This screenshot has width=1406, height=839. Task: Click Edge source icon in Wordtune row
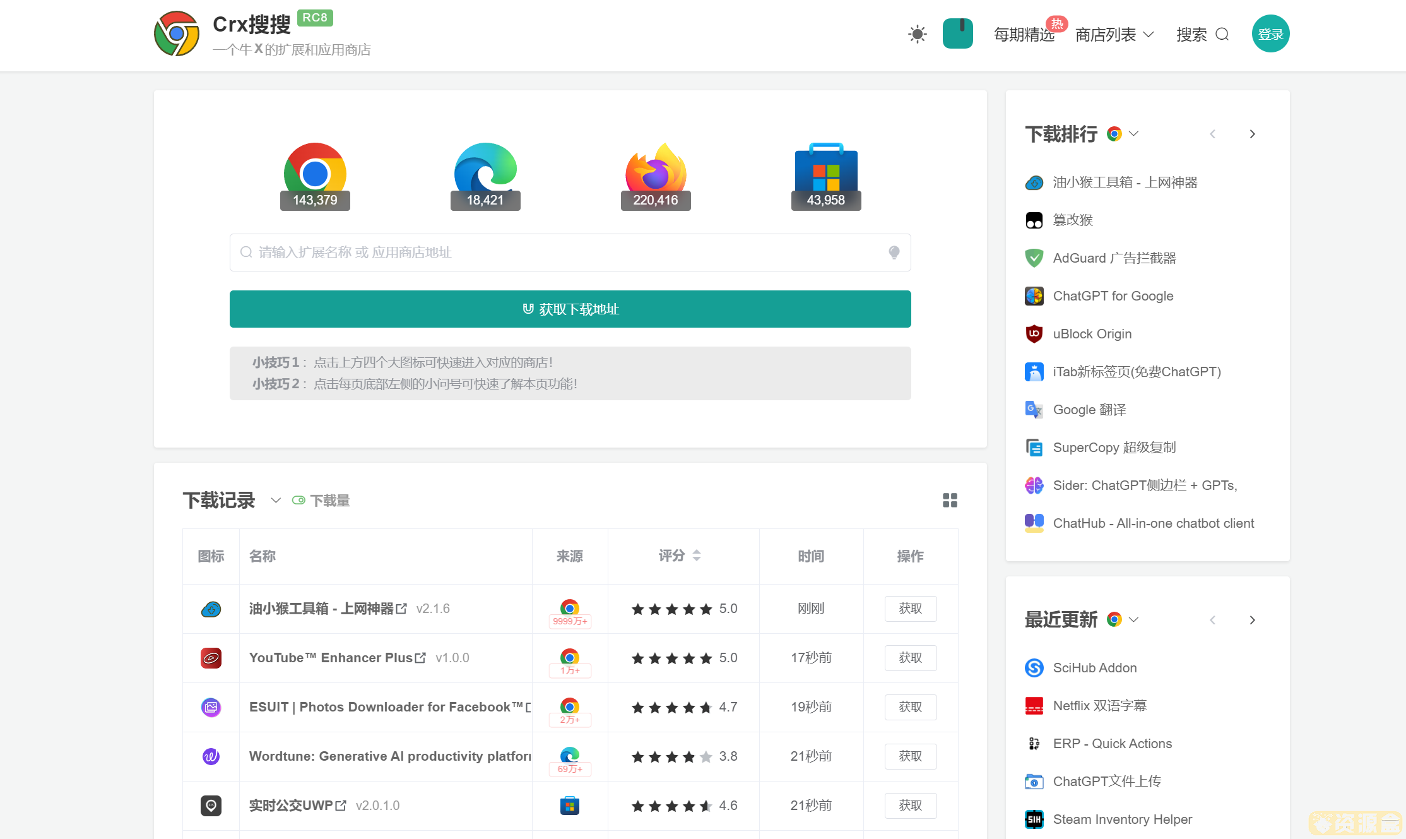[570, 756]
